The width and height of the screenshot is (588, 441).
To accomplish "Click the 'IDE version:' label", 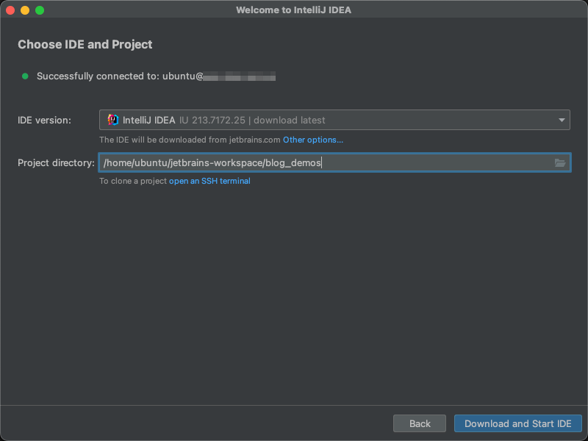I will point(44,121).
